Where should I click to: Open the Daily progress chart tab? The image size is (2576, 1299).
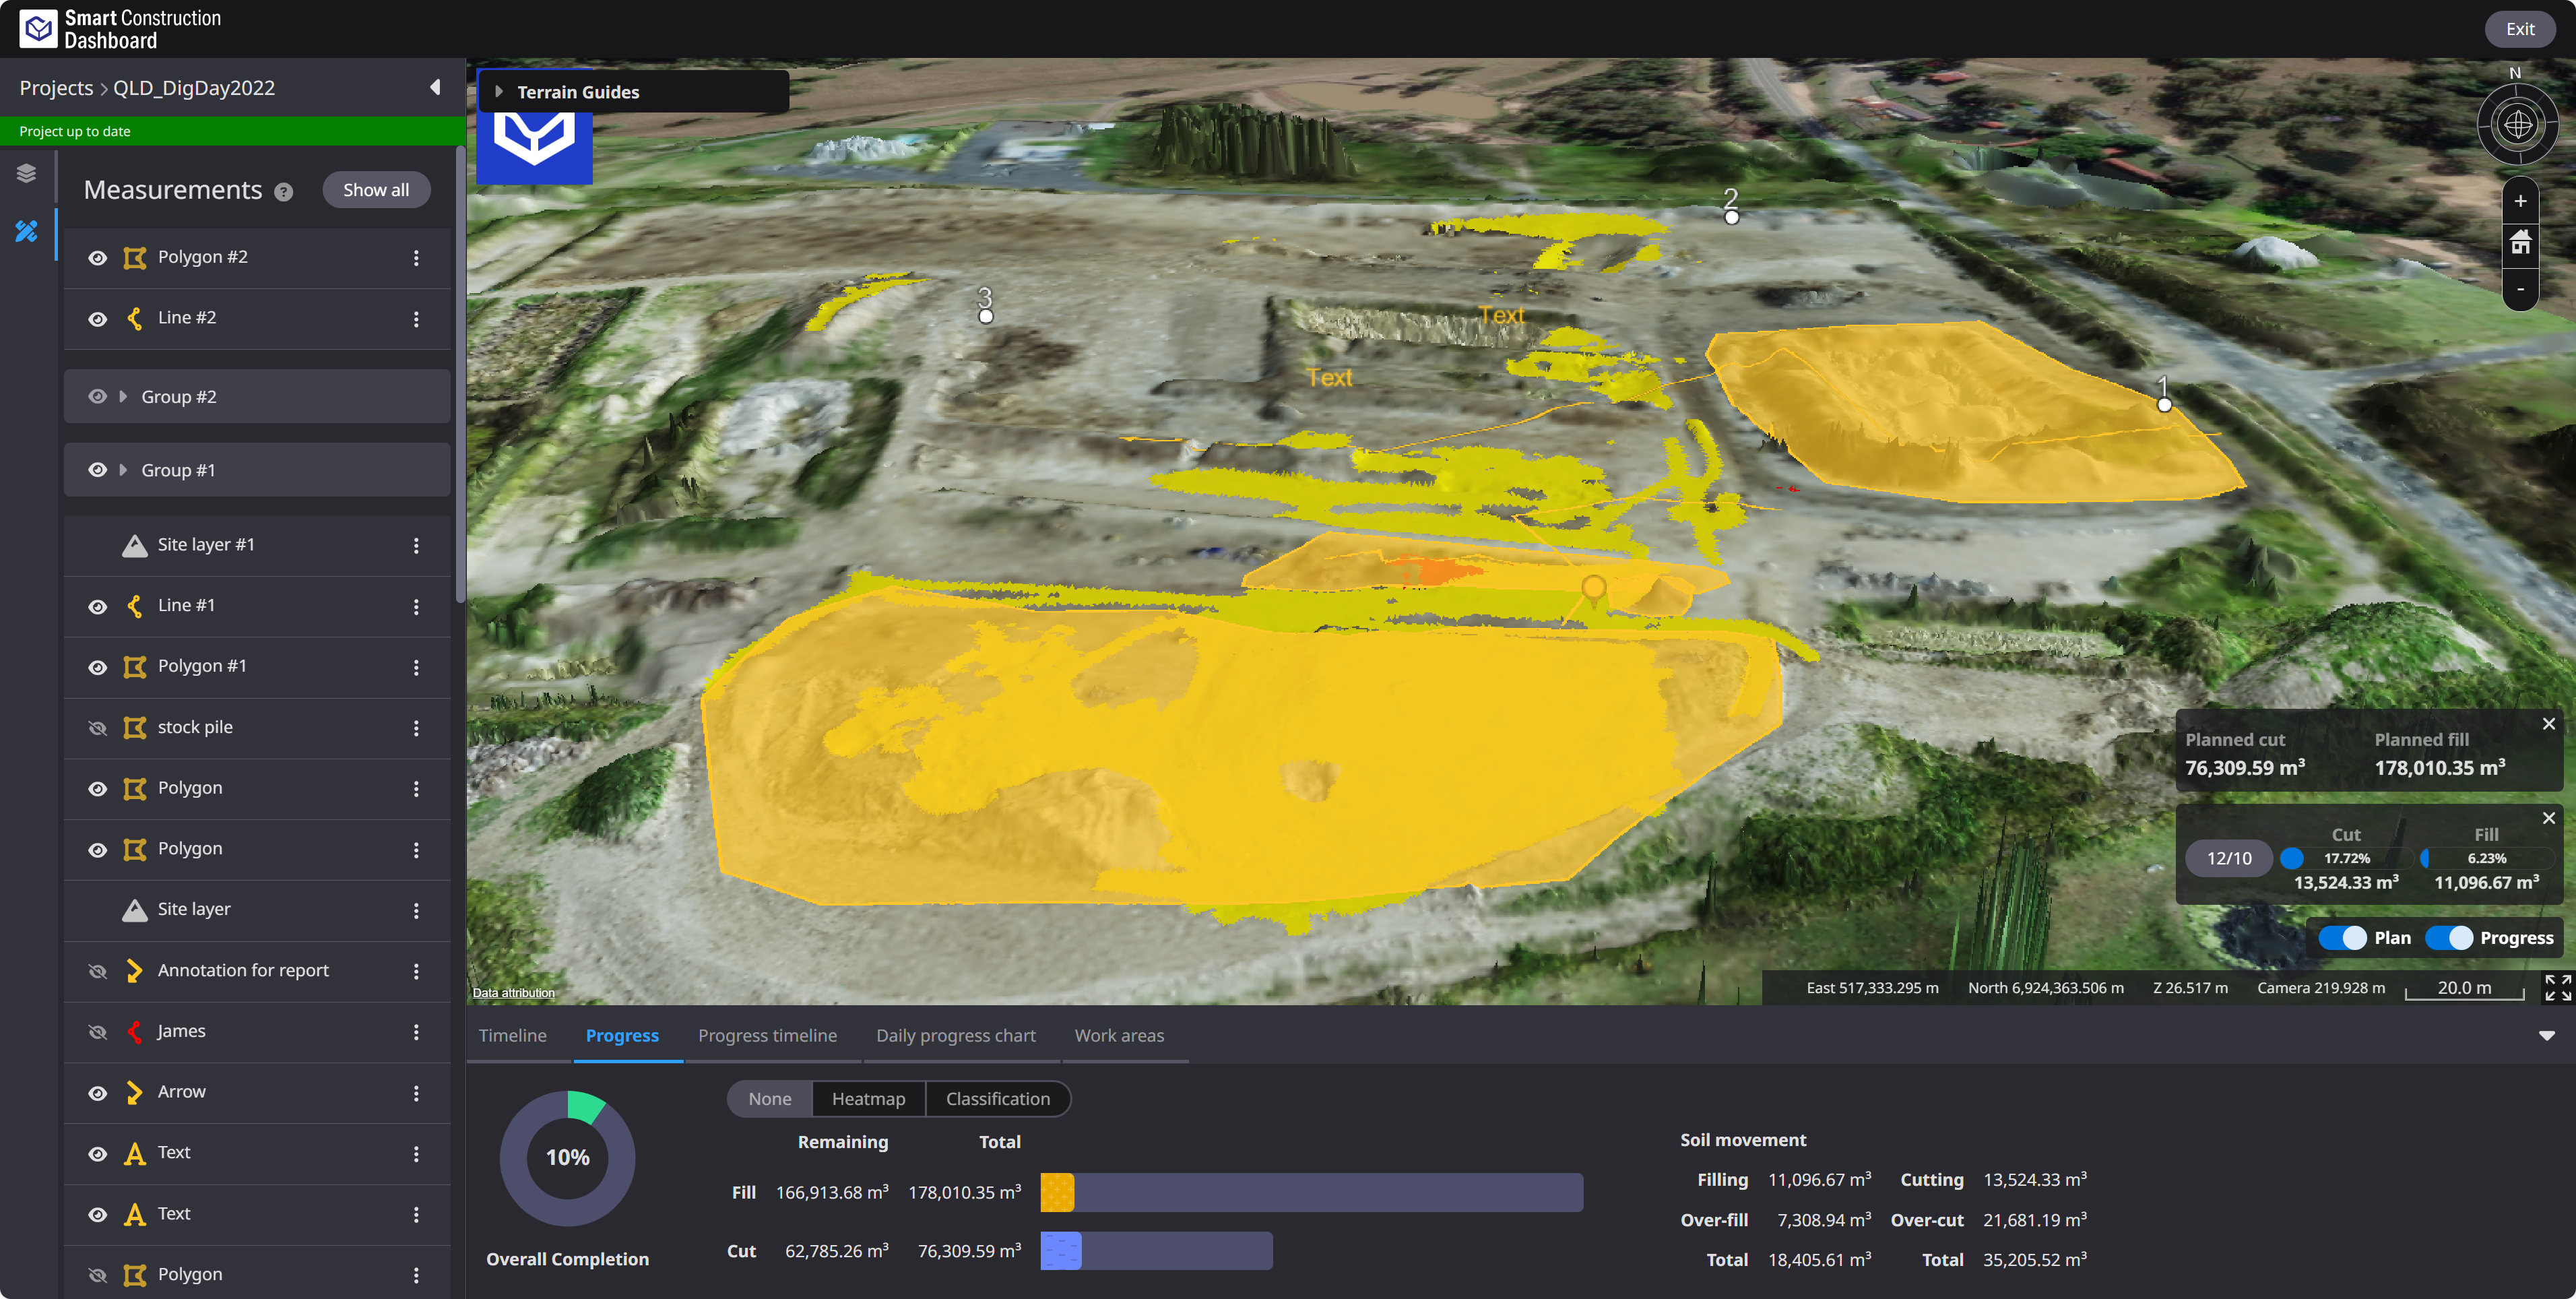tap(956, 1035)
